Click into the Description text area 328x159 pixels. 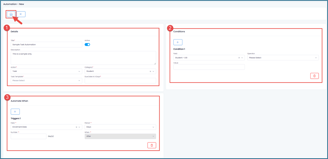coord(83,58)
